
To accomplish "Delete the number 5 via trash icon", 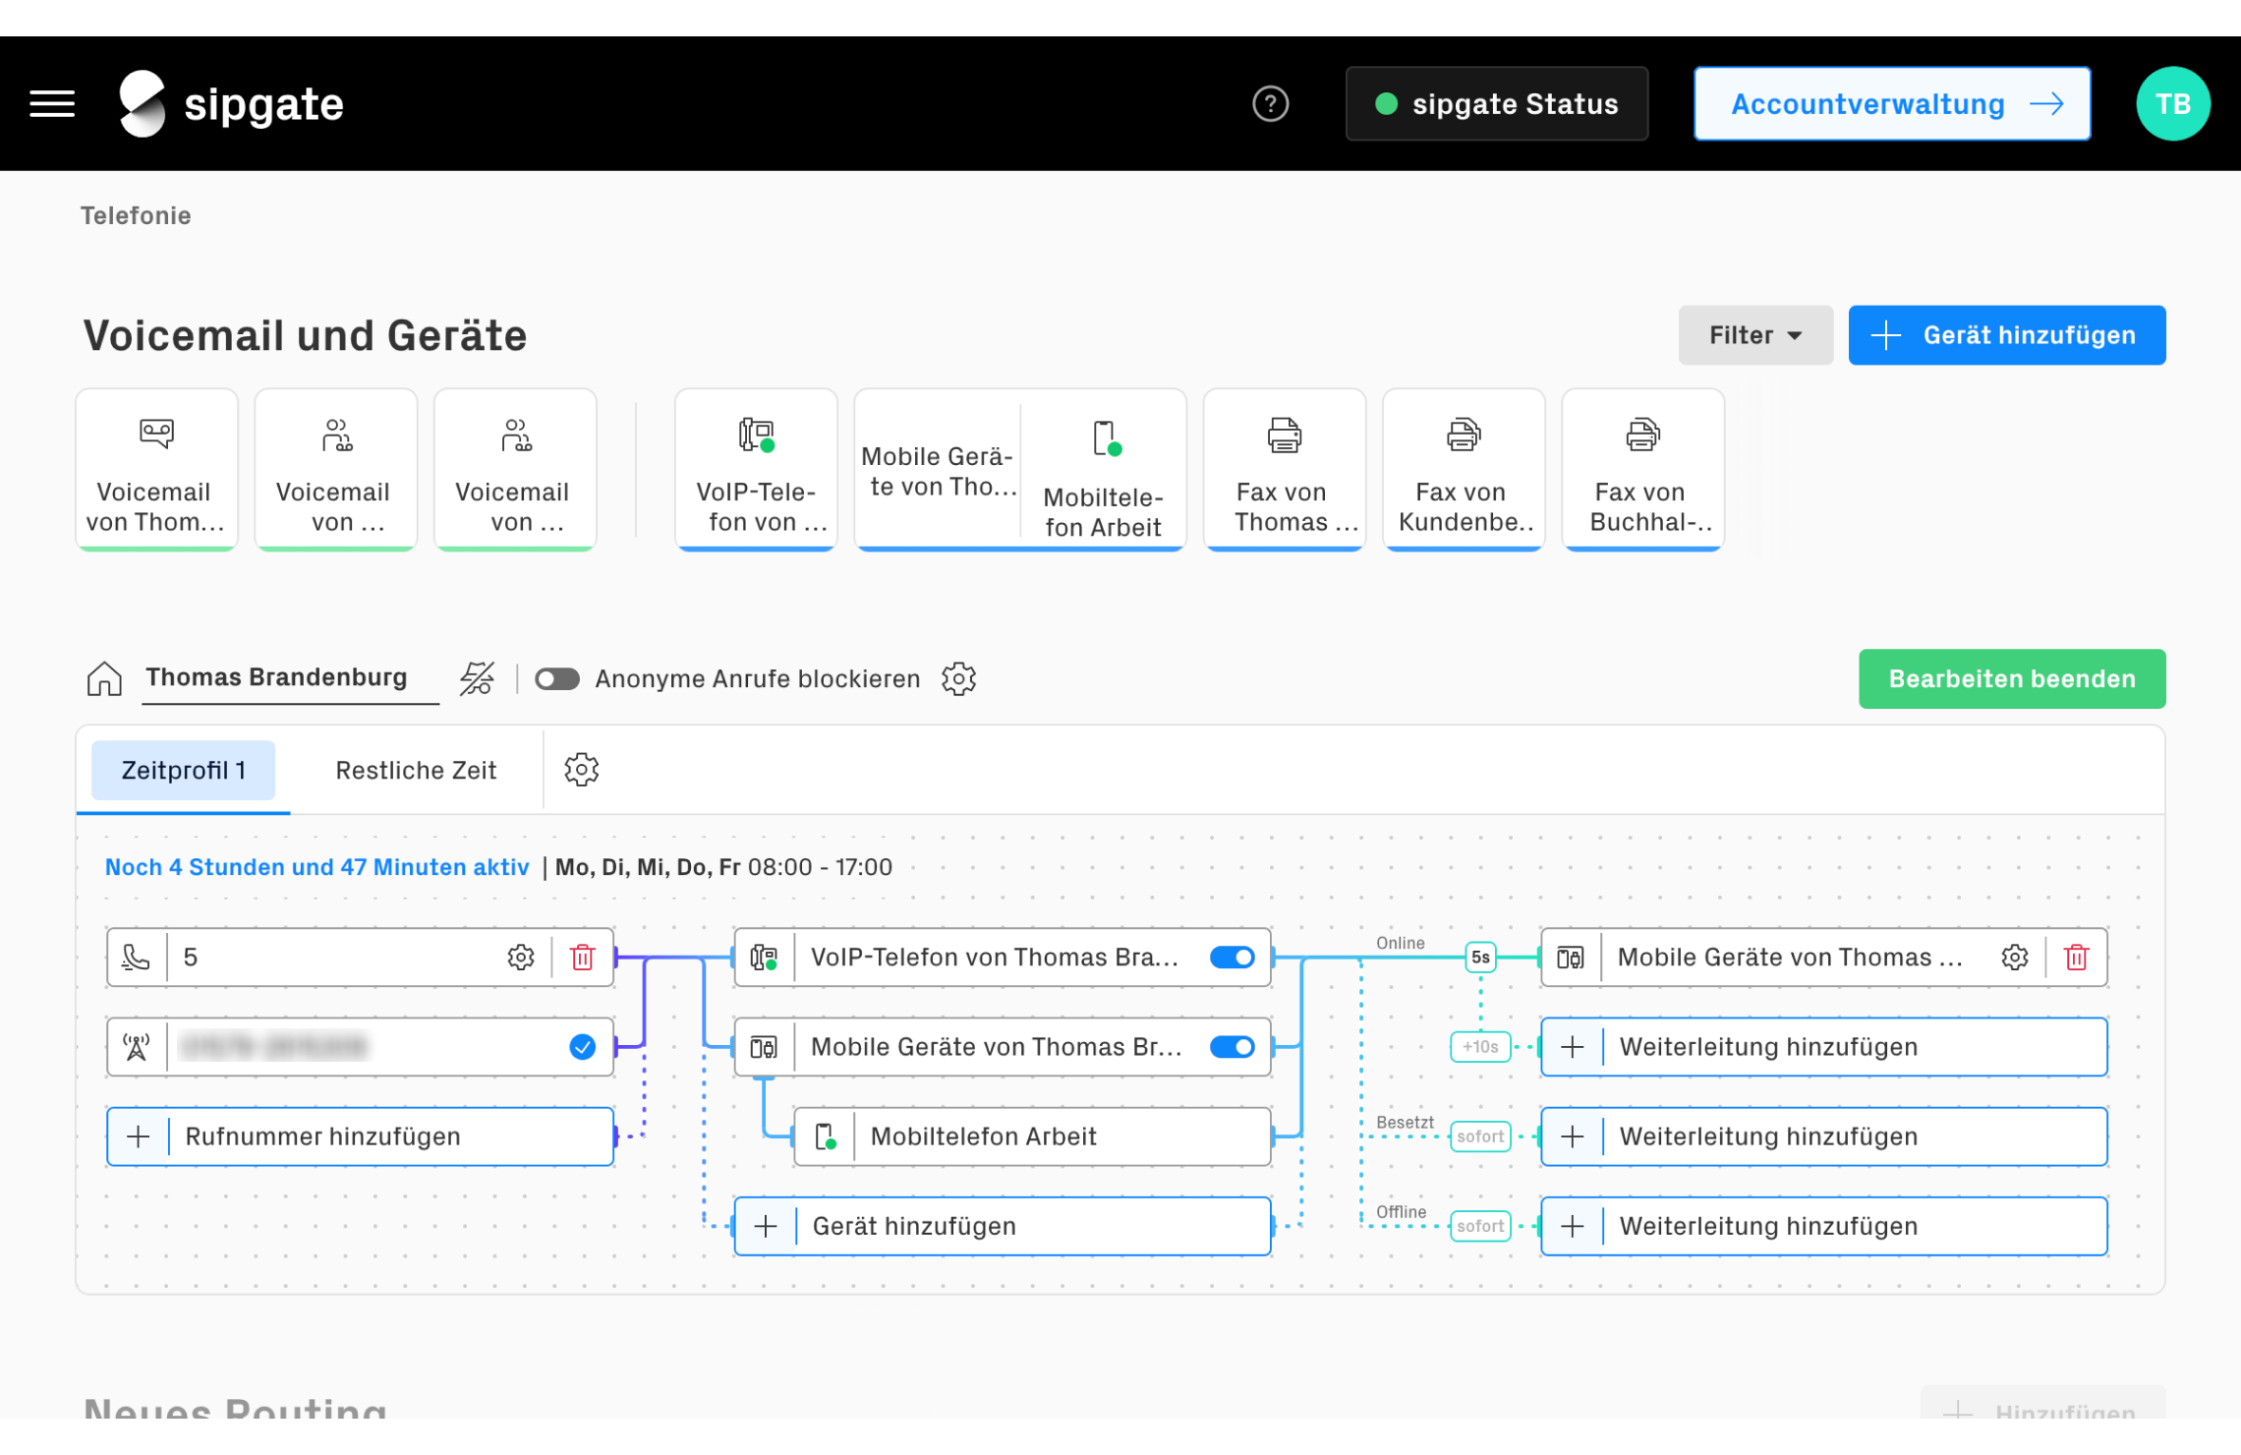I will [583, 957].
